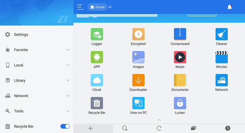
Task: Collapse the home grid with up chevron
Action: tap(159, 120)
